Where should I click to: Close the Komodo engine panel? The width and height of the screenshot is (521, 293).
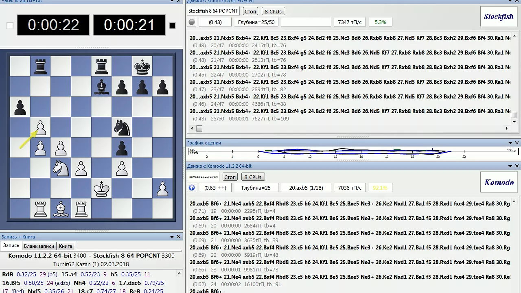click(517, 166)
